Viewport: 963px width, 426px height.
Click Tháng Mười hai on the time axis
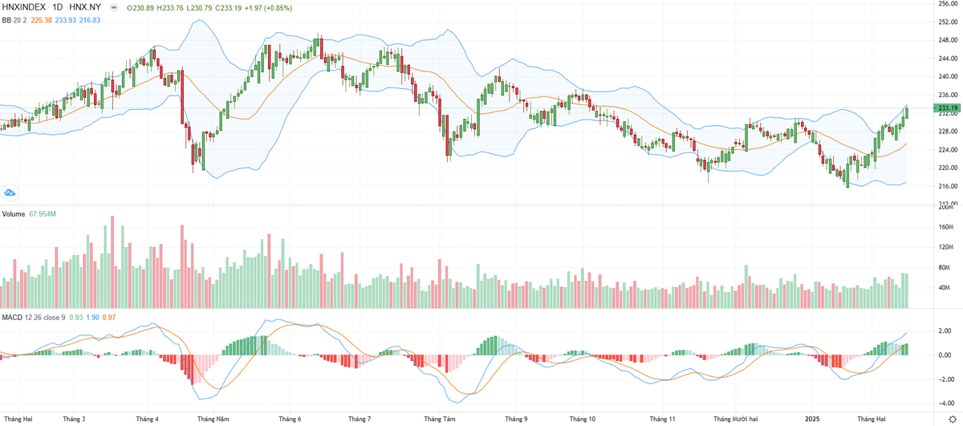736,418
